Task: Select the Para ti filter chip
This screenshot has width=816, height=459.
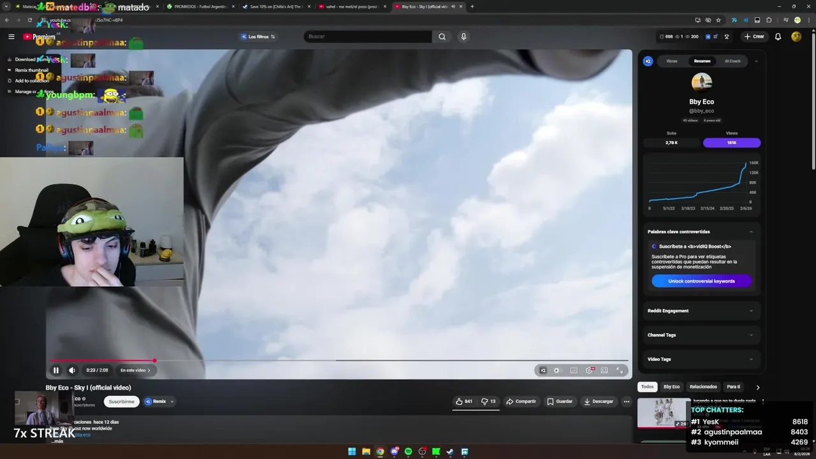Action: pyautogui.click(x=734, y=387)
